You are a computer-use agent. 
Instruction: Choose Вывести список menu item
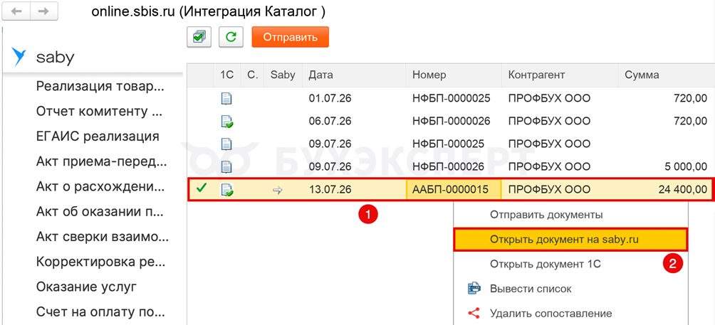point(531,289)
